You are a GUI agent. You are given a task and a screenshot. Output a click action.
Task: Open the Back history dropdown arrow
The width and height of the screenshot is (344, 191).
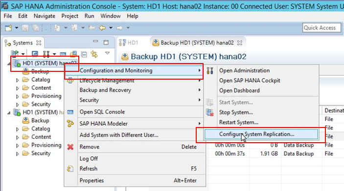[x=111, y=28]
